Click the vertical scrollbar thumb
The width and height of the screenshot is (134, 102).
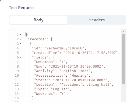pyautogui.click(x=124, y=59)
